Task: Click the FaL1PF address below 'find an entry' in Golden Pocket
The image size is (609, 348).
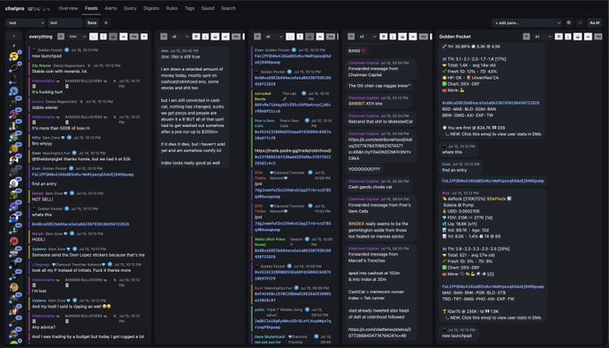Action: [493, 182]
